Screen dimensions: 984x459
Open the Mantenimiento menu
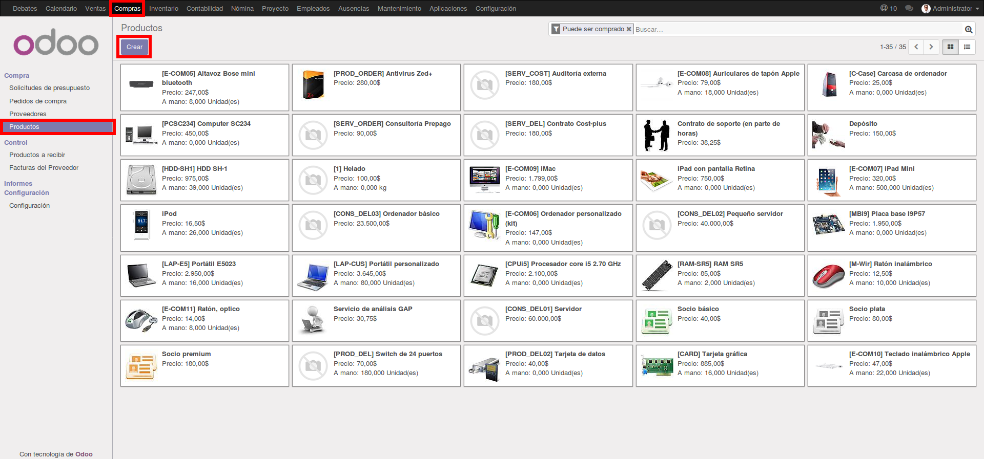tap(399, 9)
